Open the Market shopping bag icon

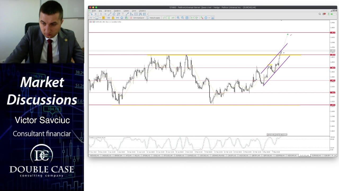[x=113, y=18]
